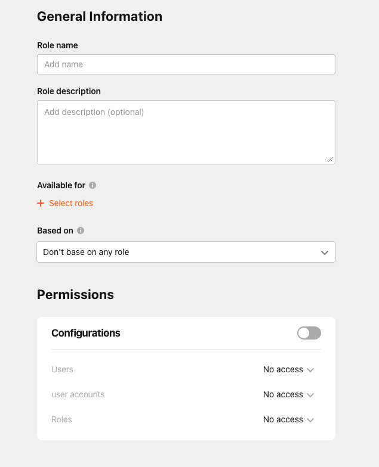The image size is (379, 467).
Task: Click the chevron next to user accounts No access
Action: tap(310, 396)
